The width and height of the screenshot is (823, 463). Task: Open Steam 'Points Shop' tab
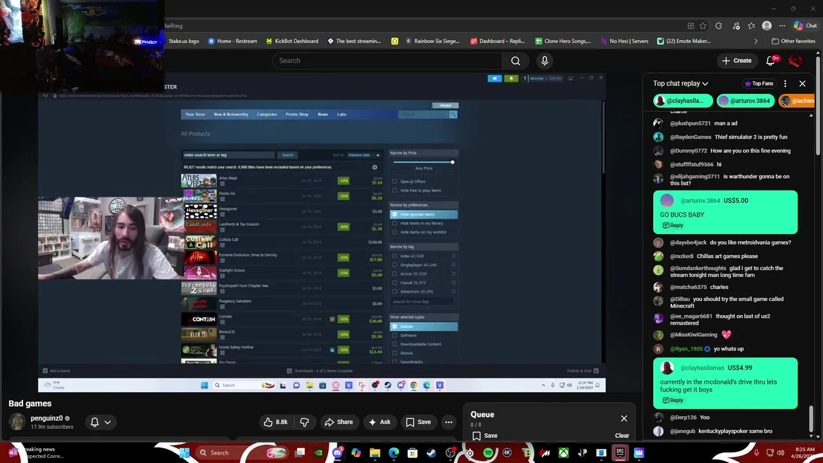click(x=297, y=114)
